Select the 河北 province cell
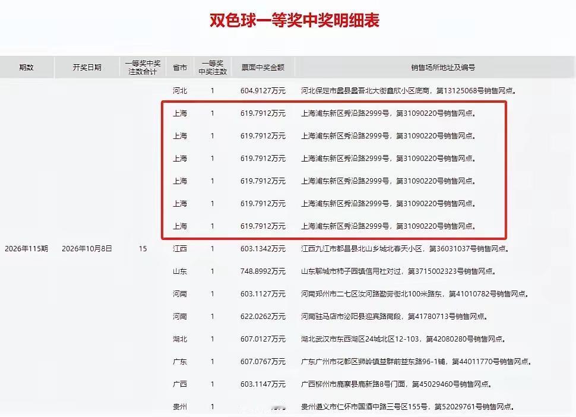Viewport: 576px width, 417px height. 180,91
